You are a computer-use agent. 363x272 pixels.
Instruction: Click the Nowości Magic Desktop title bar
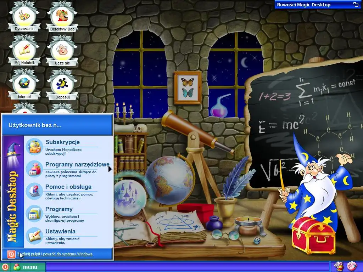(318, 4)
